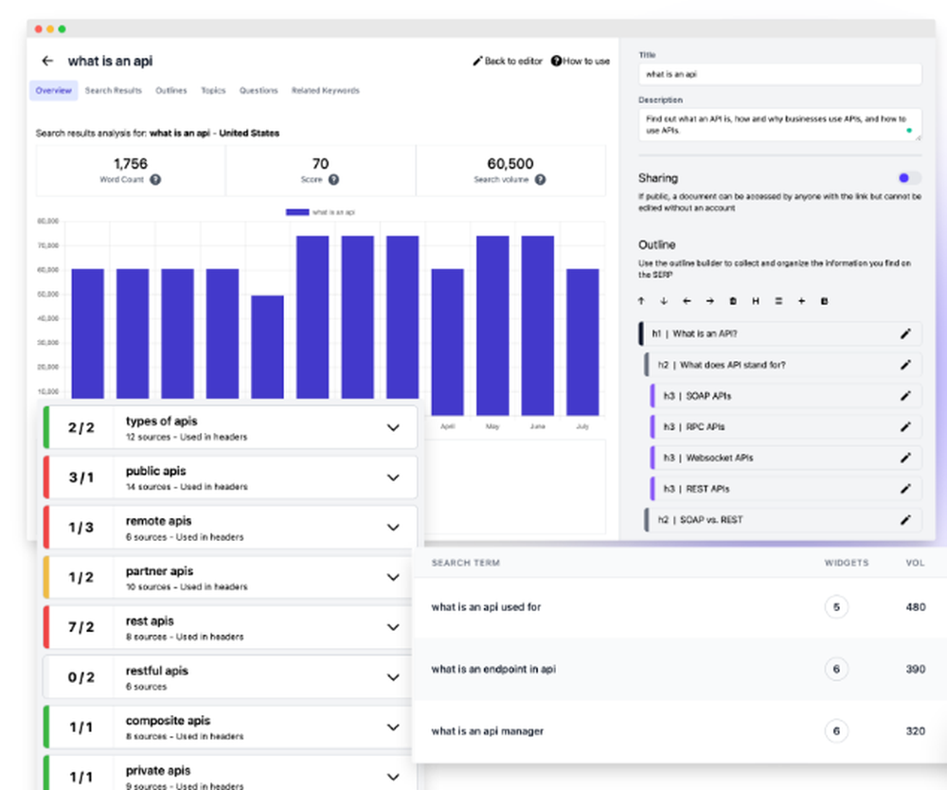The height and width of the screenshot is (790, 947).
Task: Open the Questions tab
Action: tap(259, 91)
